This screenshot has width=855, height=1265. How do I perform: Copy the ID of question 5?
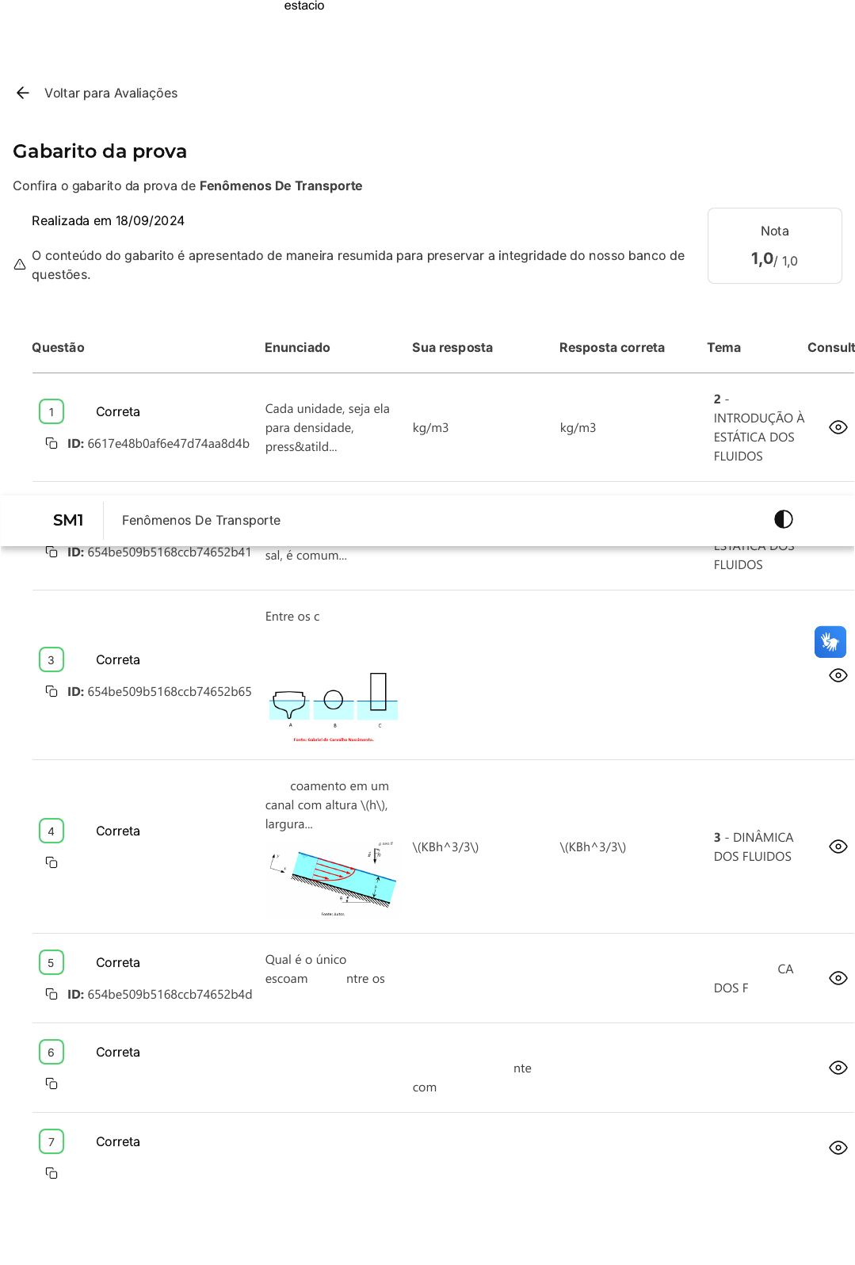tap(52, 994)
